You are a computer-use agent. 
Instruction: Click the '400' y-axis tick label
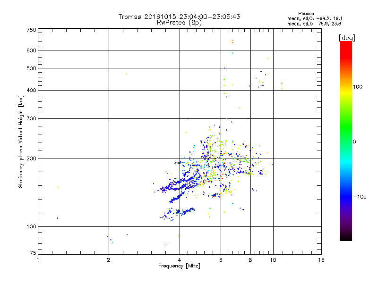click(31, 90)
